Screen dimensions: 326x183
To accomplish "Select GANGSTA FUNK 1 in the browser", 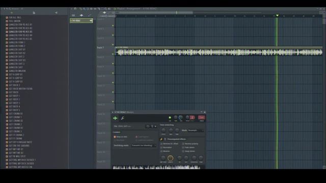I will (x=17, y=42).
